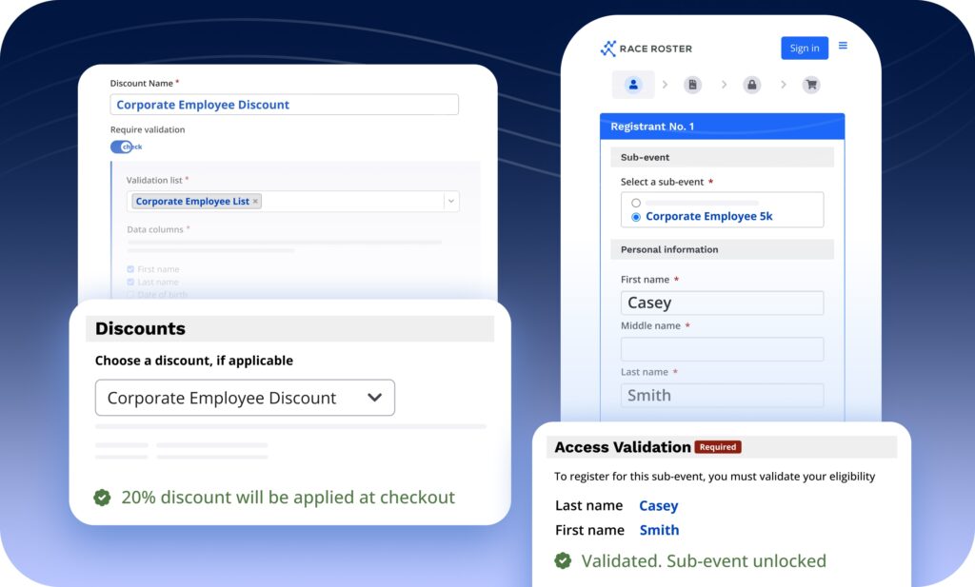
Task: Click the Registrant No. 1 header
Action: pos(721,127)
